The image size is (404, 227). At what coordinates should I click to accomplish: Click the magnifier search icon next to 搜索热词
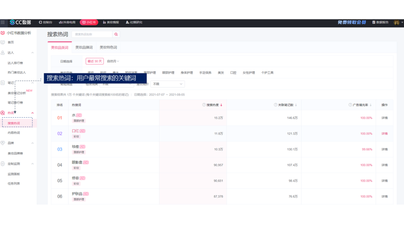(116, 34)
